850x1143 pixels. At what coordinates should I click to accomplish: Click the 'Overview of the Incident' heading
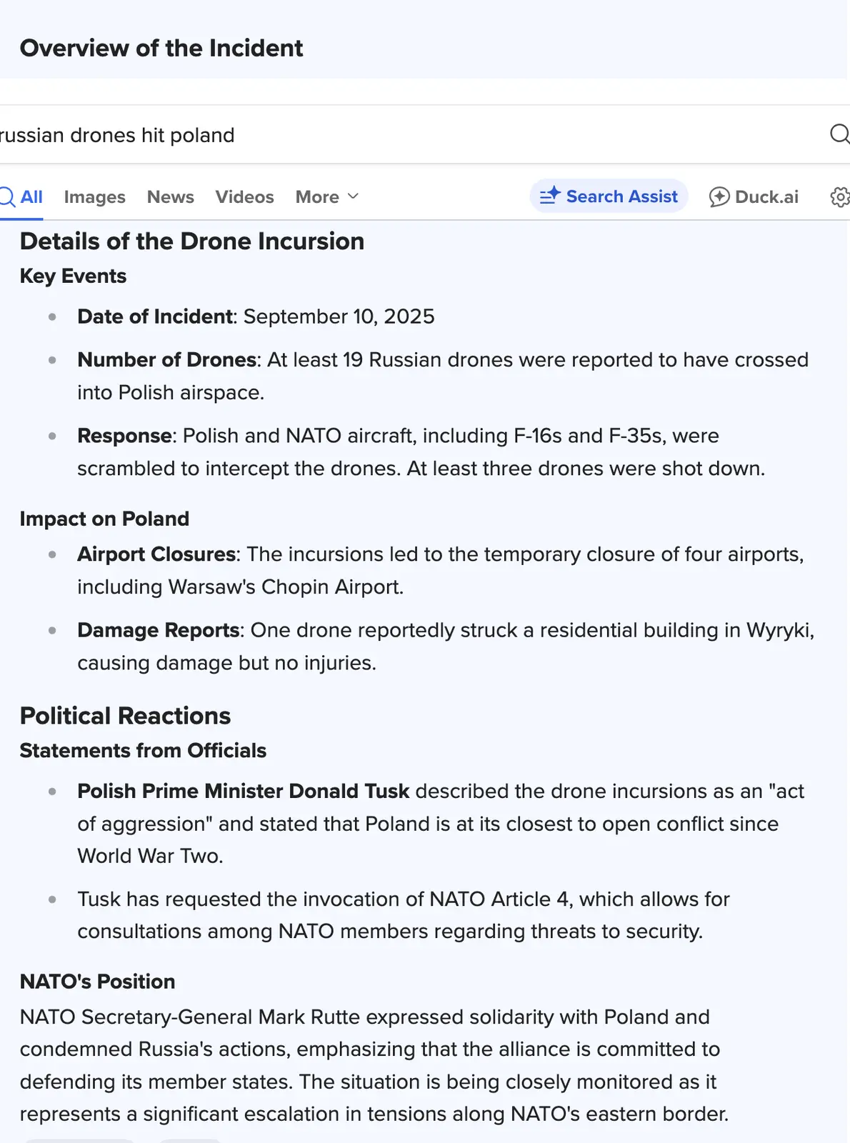coord(161,48)
